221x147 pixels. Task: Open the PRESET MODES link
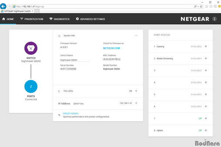71,114
